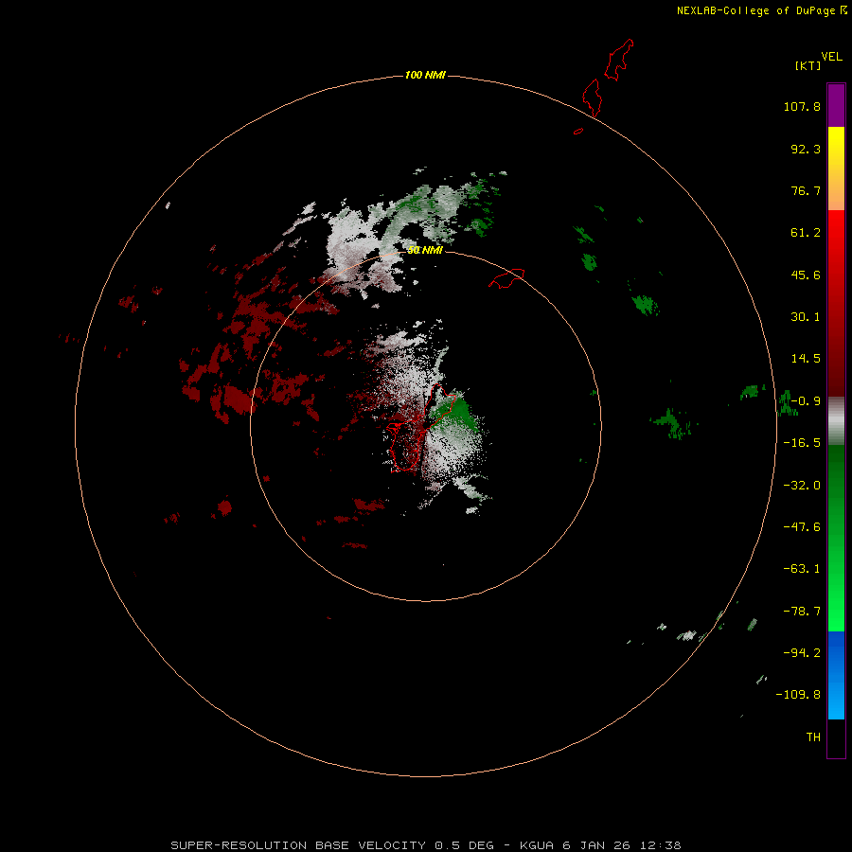Click the 61.2 value on velocity scale
The image size is (852, 852).
[x=806, y=233]
